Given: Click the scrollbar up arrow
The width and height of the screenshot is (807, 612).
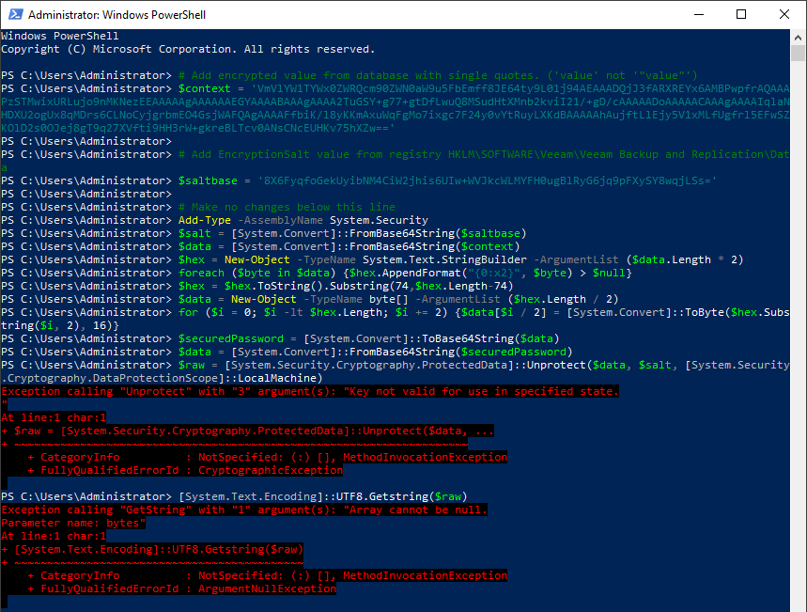Looking at the screenshot, I should pos(798,37).
